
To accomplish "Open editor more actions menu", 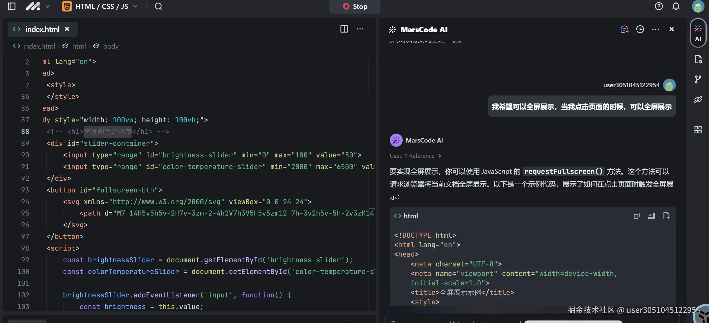I will (x=360, y=29).
